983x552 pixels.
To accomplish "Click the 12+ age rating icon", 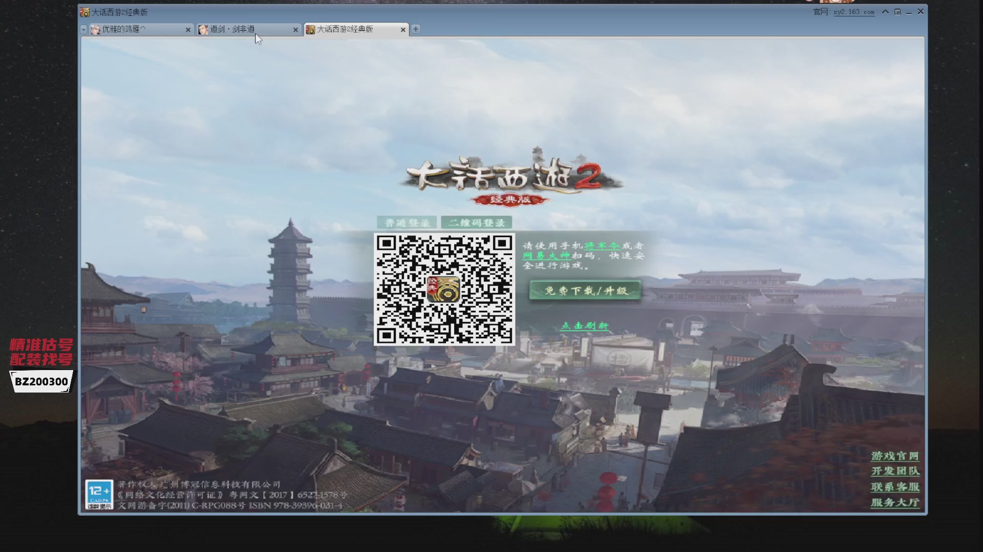I will (x=99, y=494).
